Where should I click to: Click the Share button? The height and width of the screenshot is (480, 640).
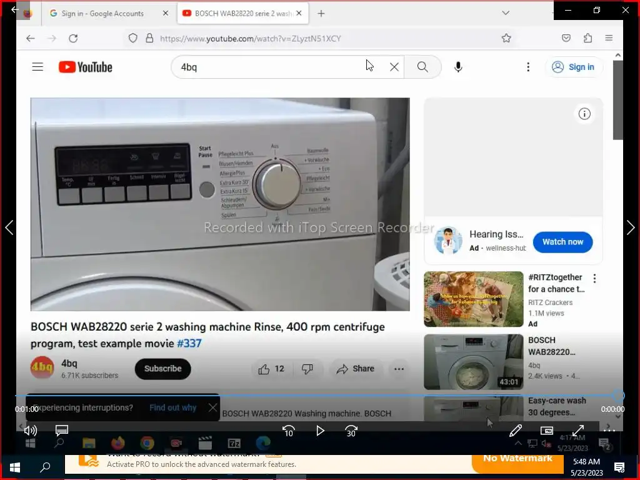(x=355, y=369)
